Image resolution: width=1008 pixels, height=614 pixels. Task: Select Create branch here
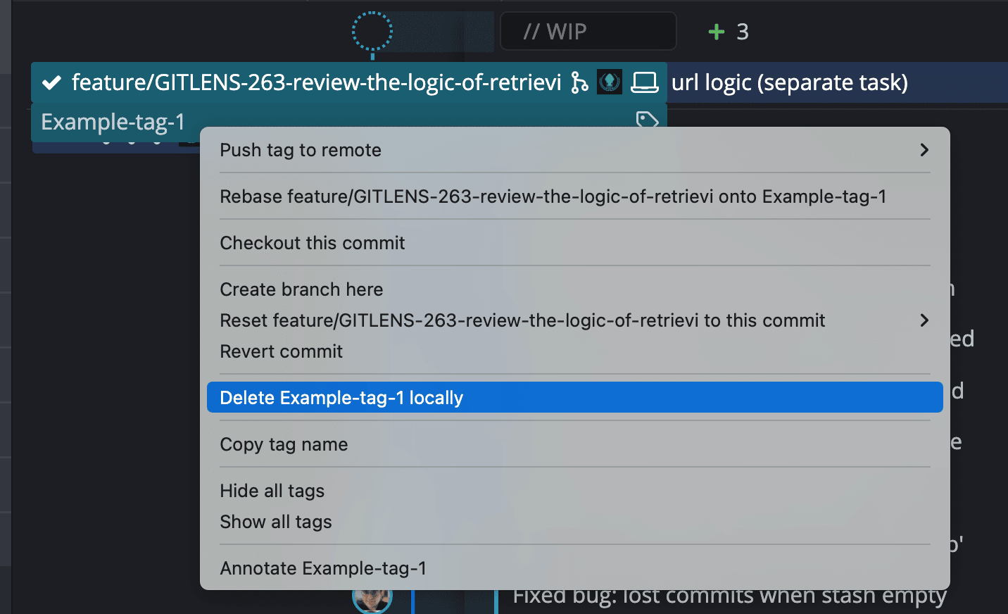pyautogui.click(x=301, y=289)
